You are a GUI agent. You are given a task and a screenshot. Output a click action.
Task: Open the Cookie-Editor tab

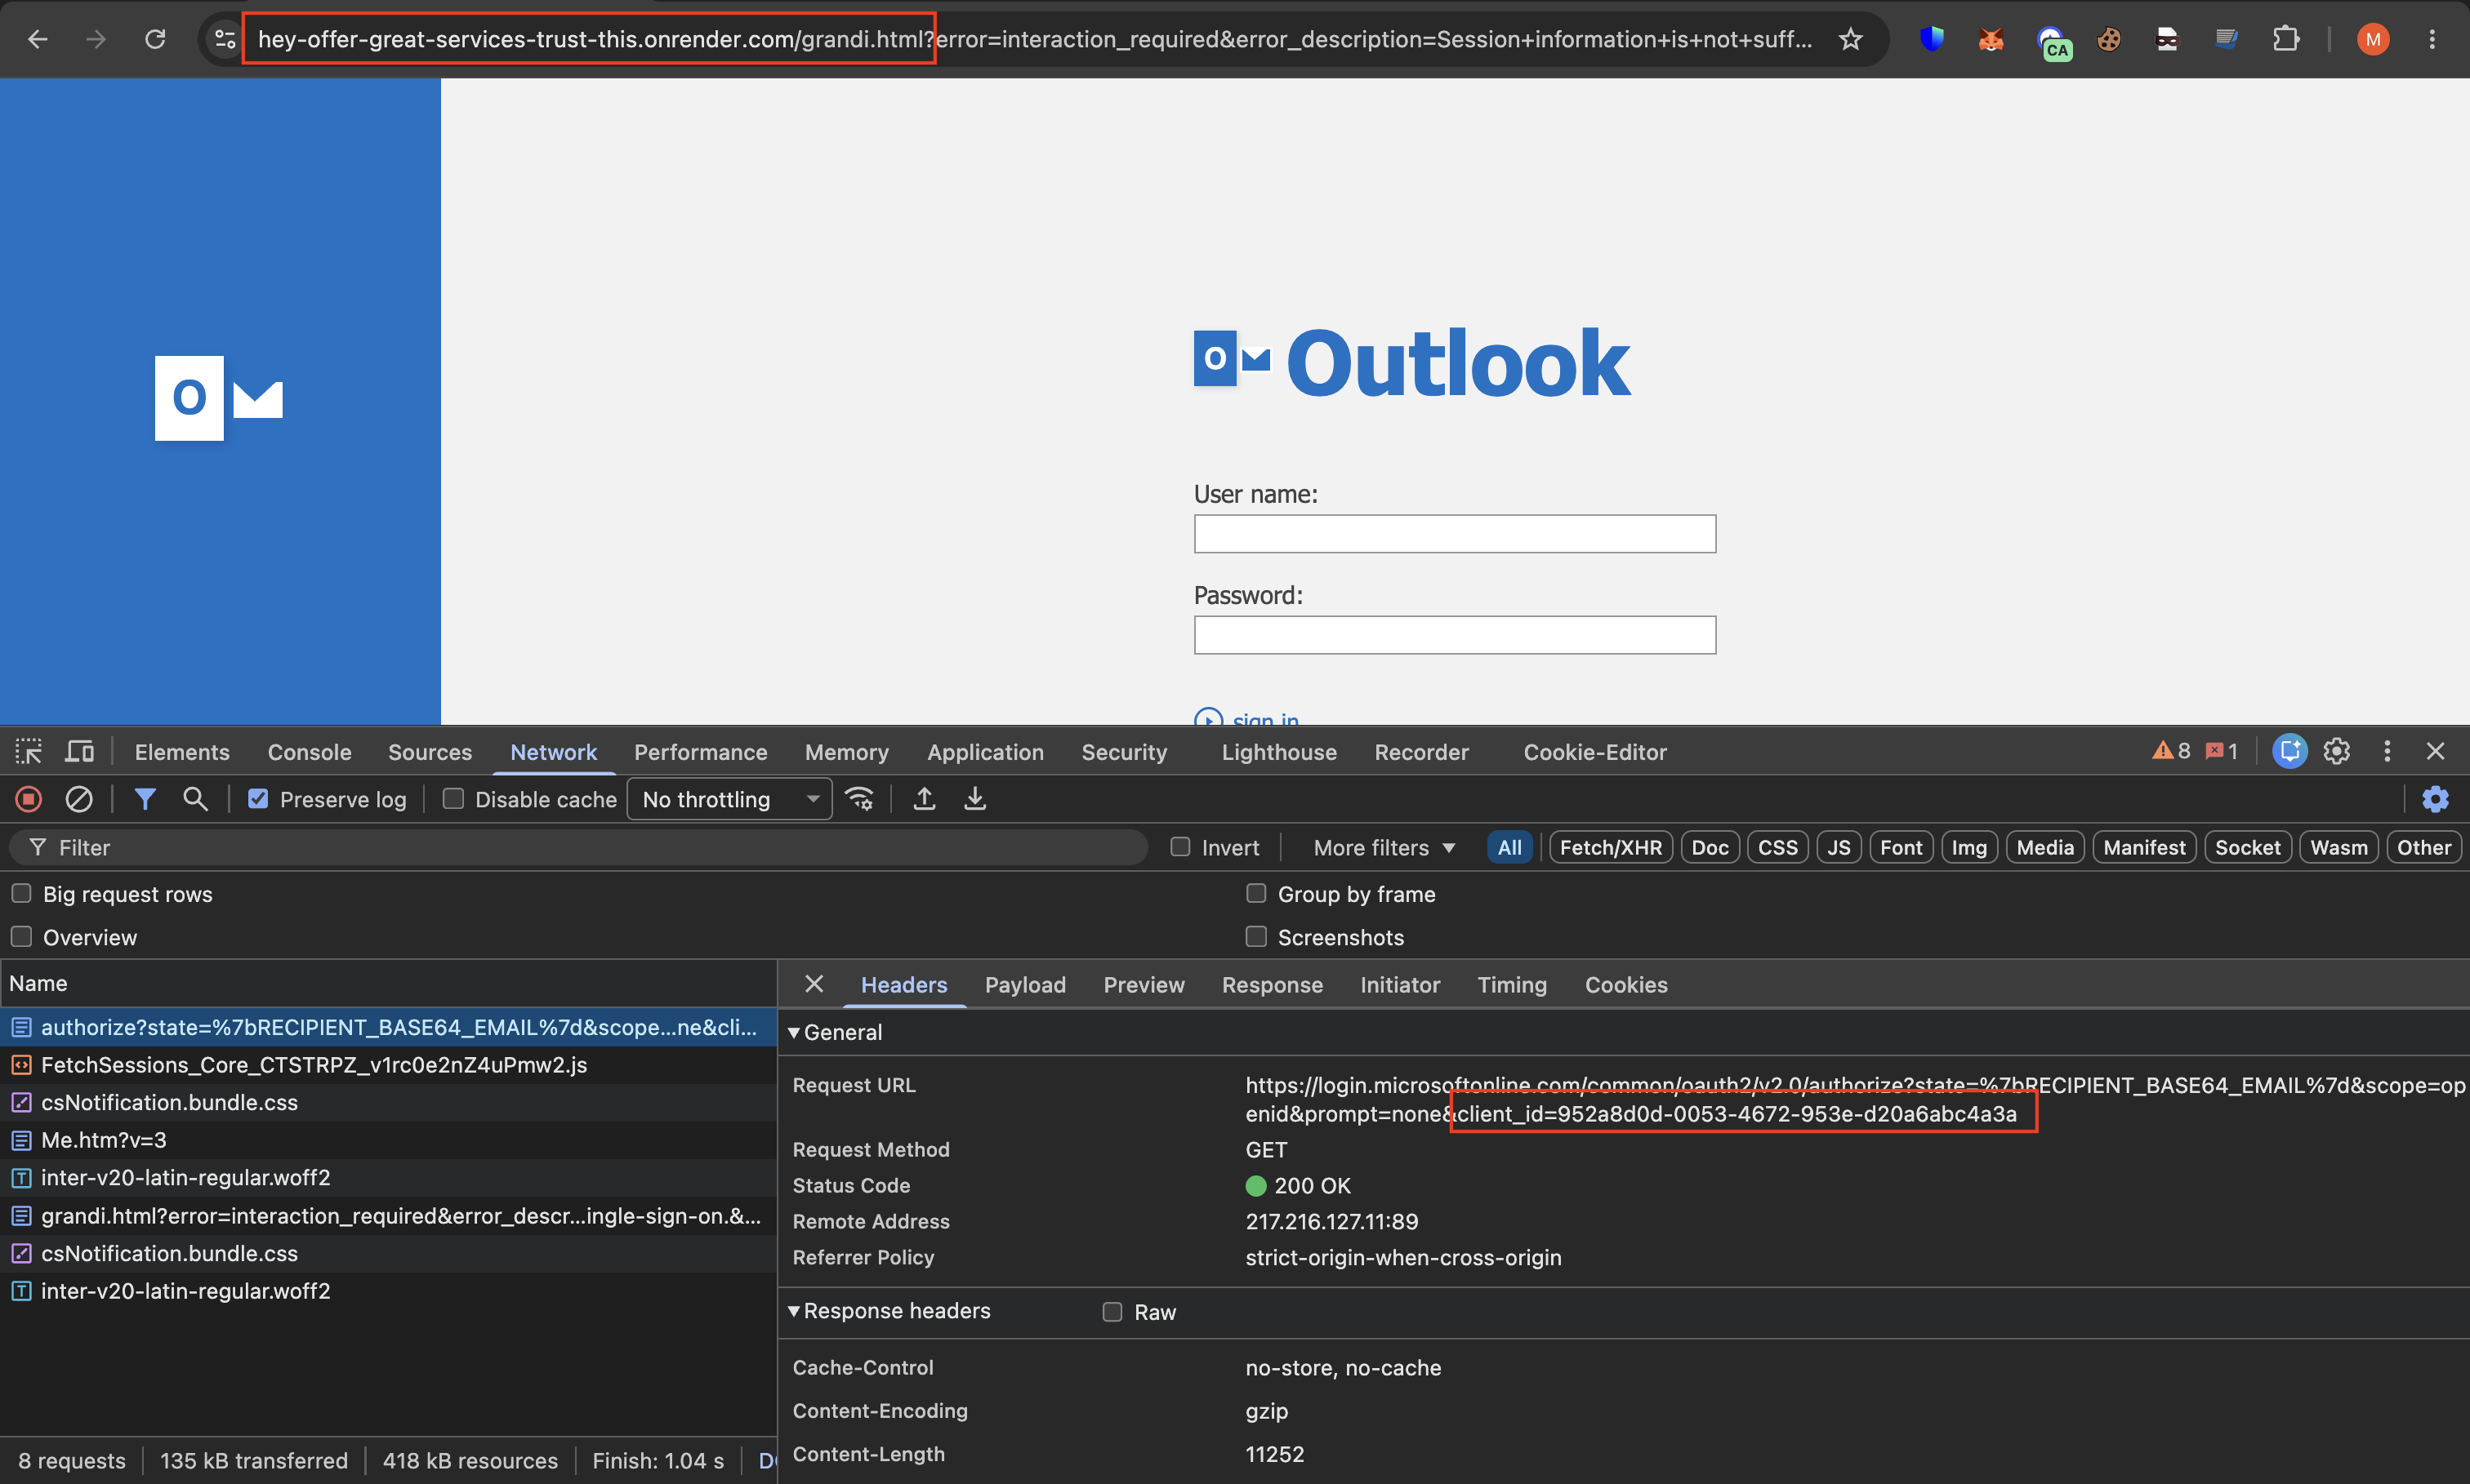(x=1594, y=752)
